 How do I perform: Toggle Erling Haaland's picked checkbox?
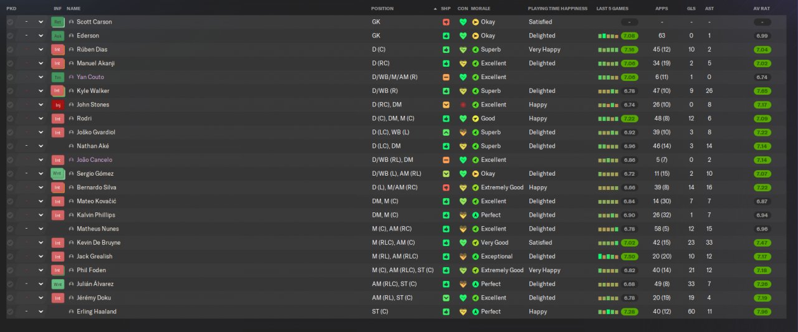(10, 311)
